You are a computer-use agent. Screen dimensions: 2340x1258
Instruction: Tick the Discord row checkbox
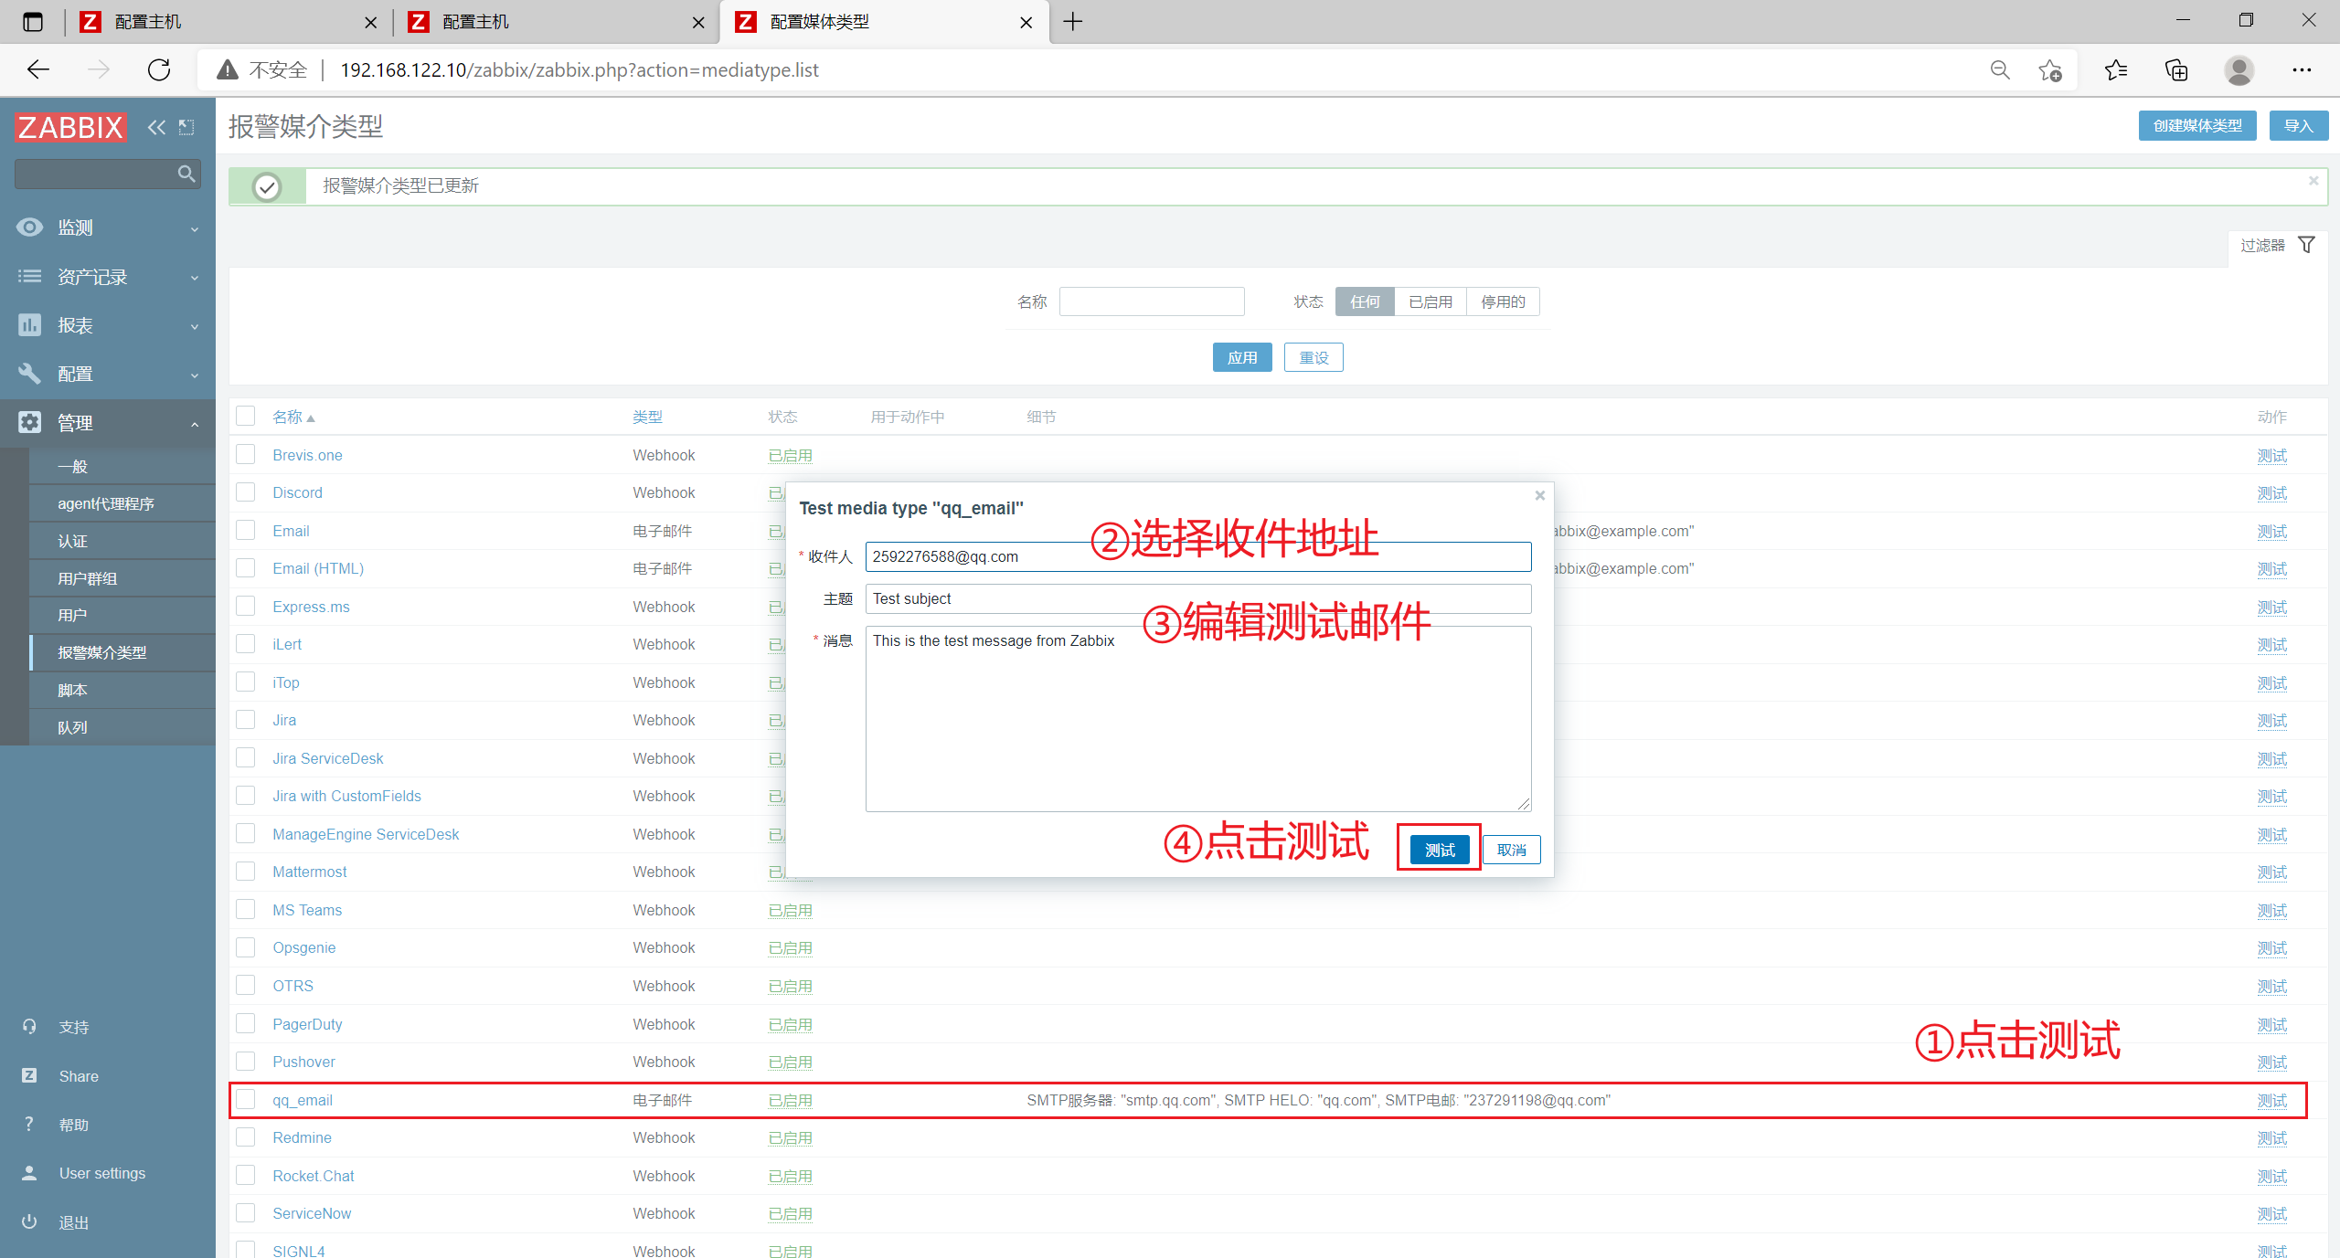click(x=246, y=492)
